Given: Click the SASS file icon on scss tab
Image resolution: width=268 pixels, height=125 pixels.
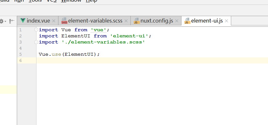Looking at the screenshot, I should pyautogui.click(x=65, y=21).
